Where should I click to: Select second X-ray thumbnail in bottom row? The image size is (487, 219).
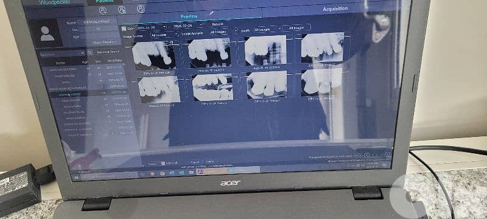(212, 87)
